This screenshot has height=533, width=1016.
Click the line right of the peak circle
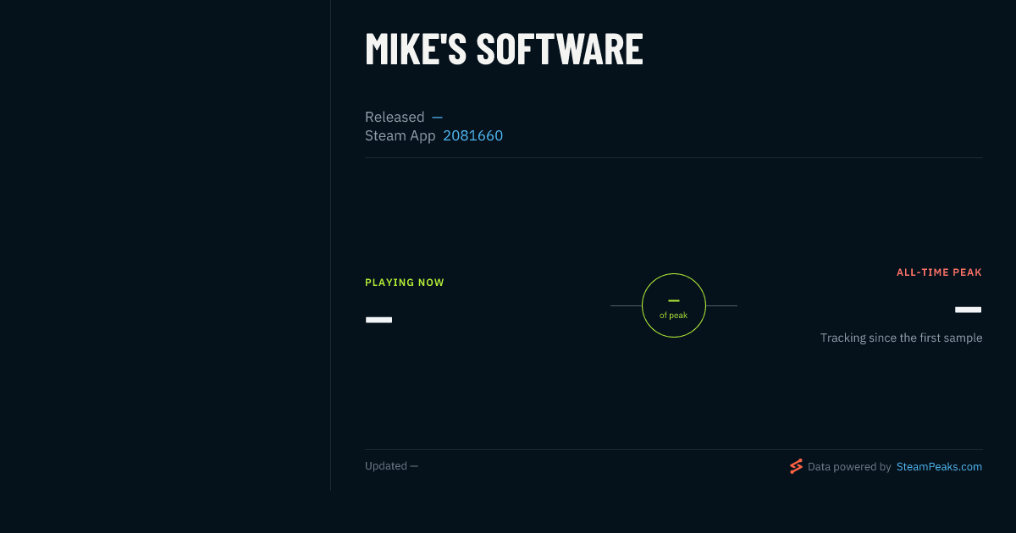click(x=722, y=305)
